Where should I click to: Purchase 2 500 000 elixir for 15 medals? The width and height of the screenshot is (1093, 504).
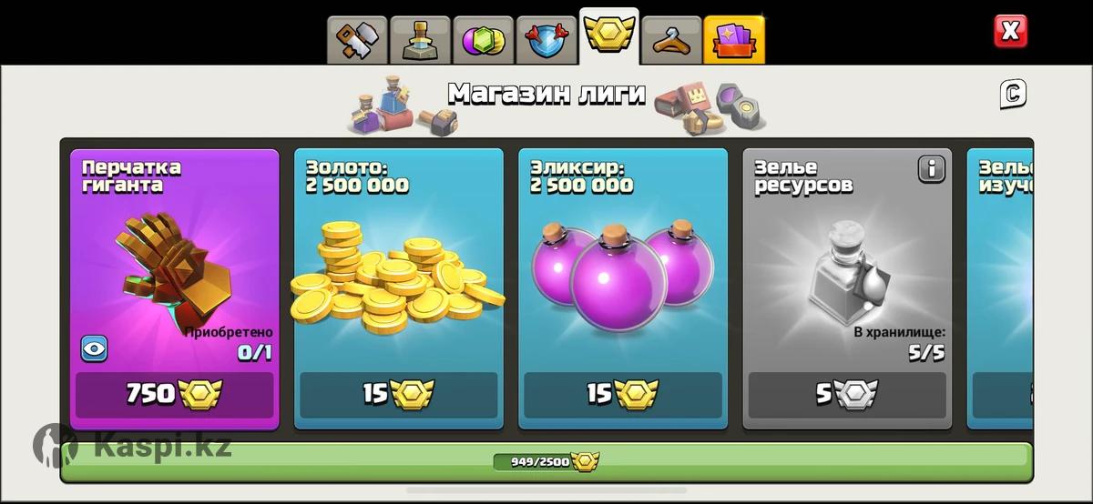[622, 395]
